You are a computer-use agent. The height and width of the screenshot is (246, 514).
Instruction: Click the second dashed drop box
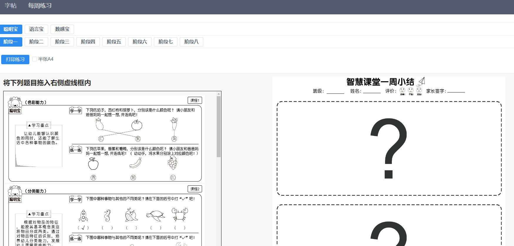389,225
